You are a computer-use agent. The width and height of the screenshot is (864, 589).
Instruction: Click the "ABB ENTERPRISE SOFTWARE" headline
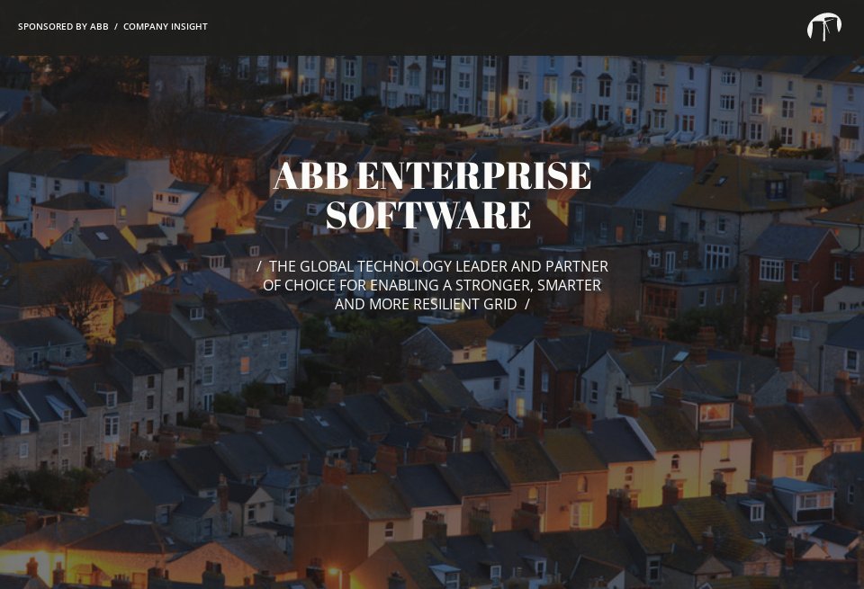(431, 195)
